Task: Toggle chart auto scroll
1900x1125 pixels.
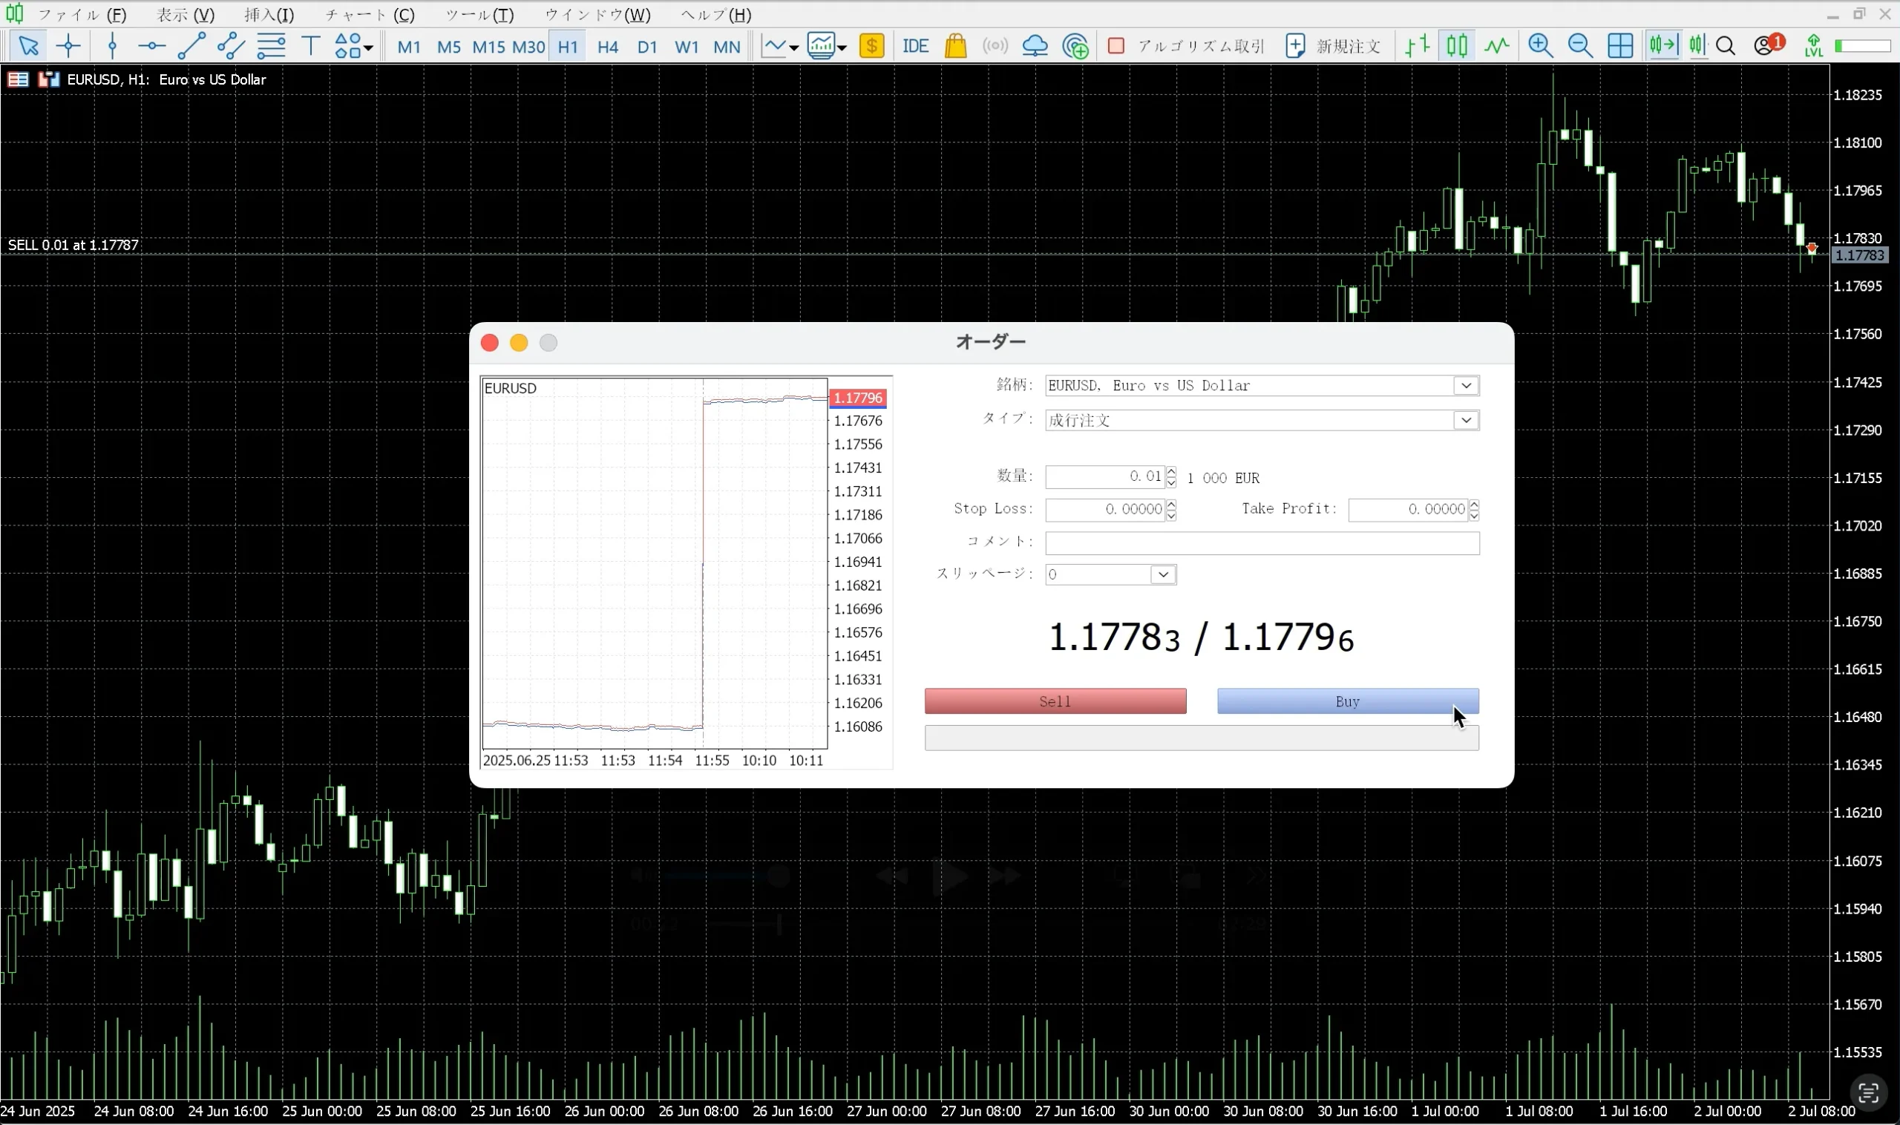Action: click(x=1697, y=46)
